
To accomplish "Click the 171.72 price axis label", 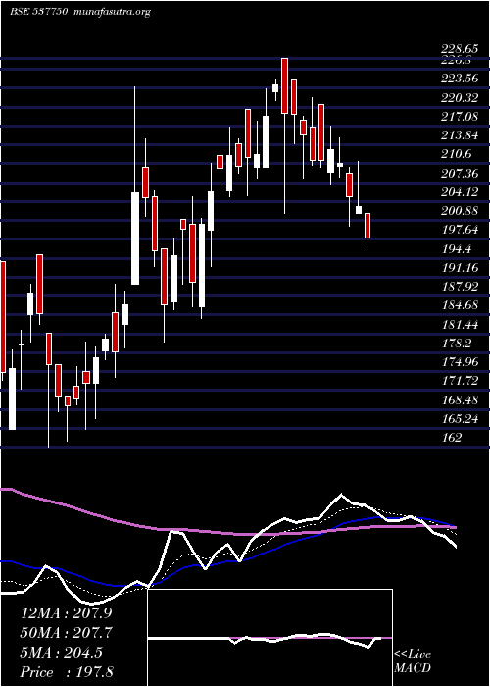I will coord(461,381).
